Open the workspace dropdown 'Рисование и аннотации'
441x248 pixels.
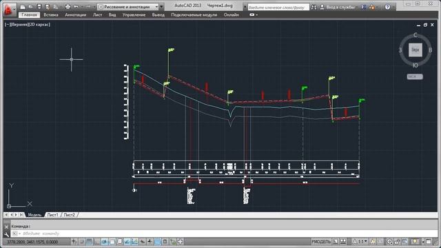[128, 7]
